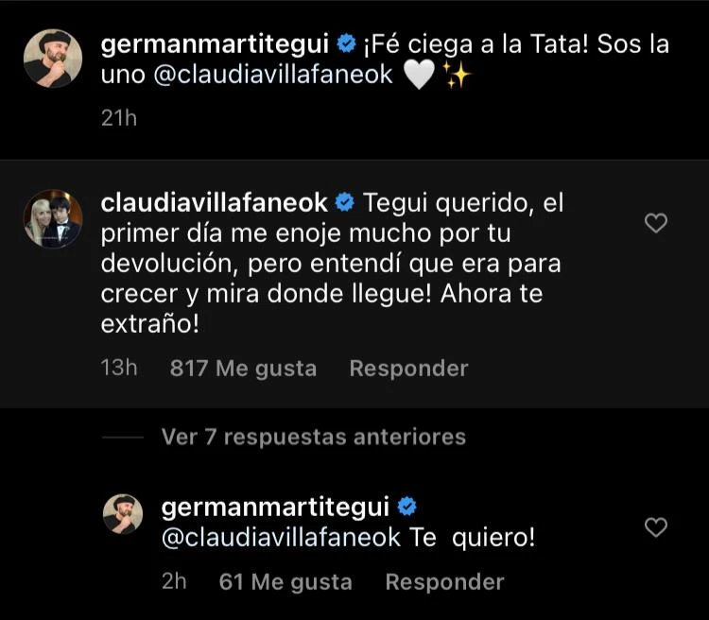This screenshot has width=709, height=620.
Task: Click the verified badge in germanmartitegui's reply
Action: click(x=407, y=508)
